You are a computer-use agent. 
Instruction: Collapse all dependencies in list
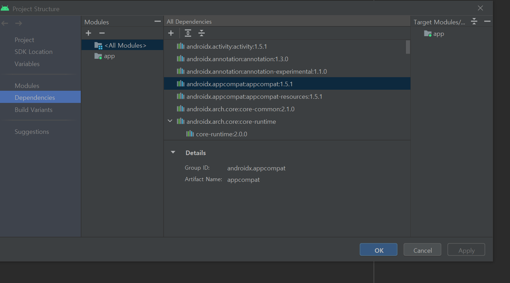point(202,33)
